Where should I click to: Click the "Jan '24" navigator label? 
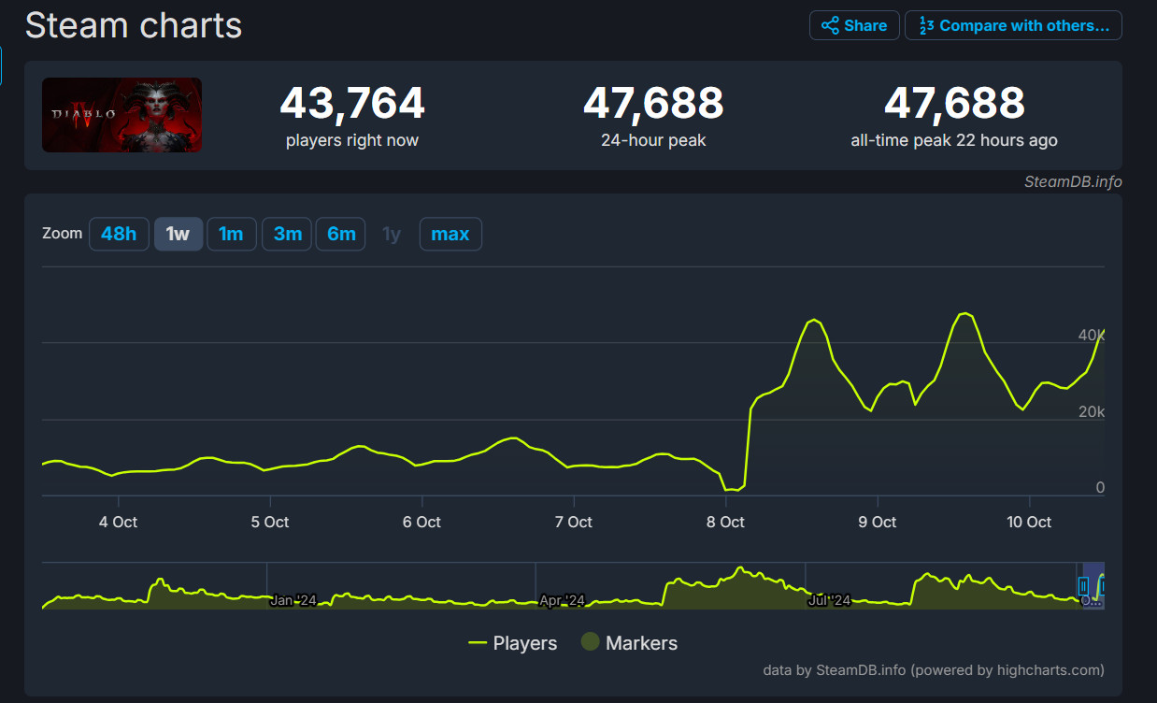click(x=293, y=600)
